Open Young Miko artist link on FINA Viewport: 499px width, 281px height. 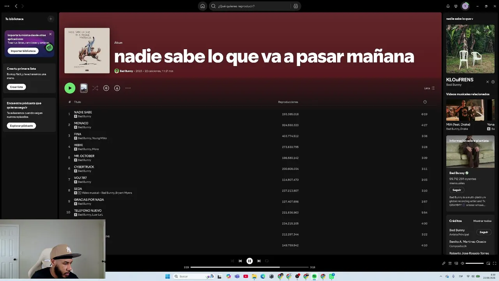coord(99,138)
